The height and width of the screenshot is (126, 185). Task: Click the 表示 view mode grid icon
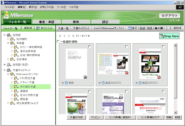click(129, 28)
